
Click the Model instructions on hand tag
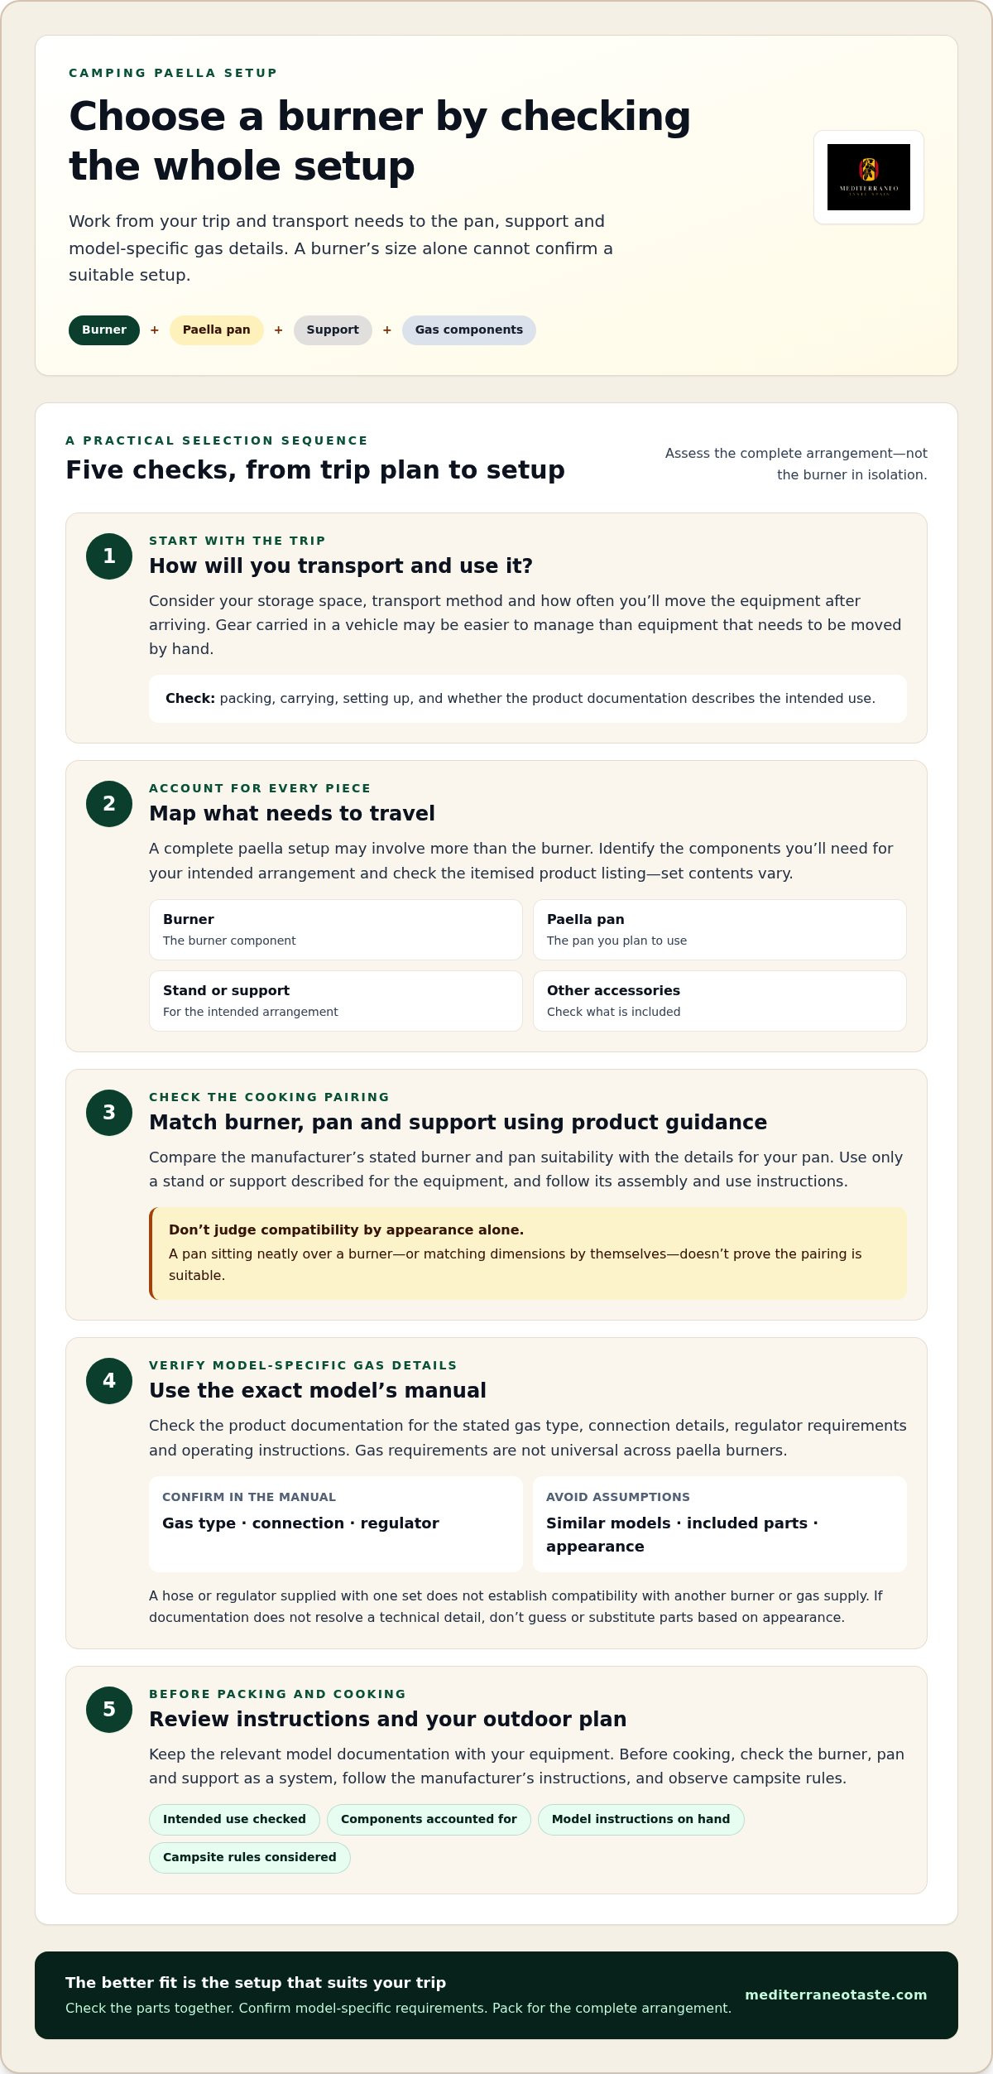(x=641, y=1820)
